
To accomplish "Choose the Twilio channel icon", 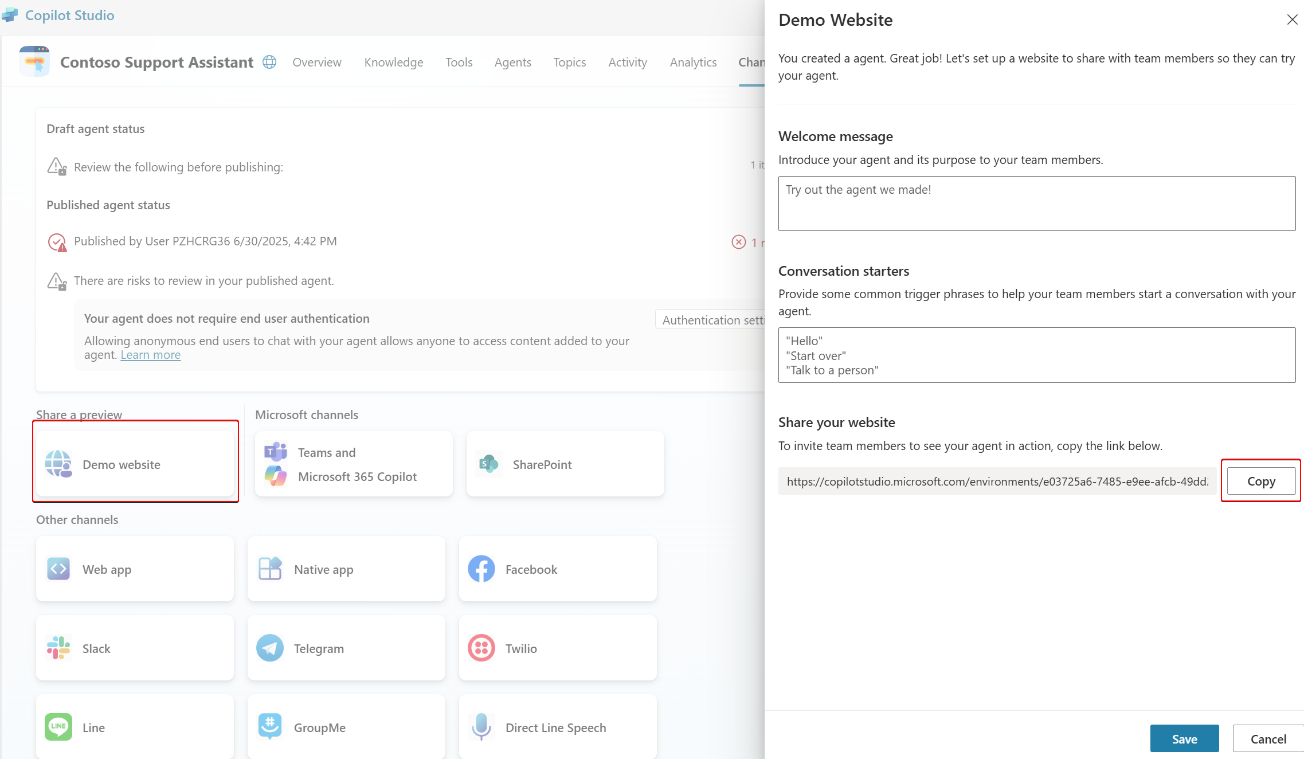I will point(481,648).
